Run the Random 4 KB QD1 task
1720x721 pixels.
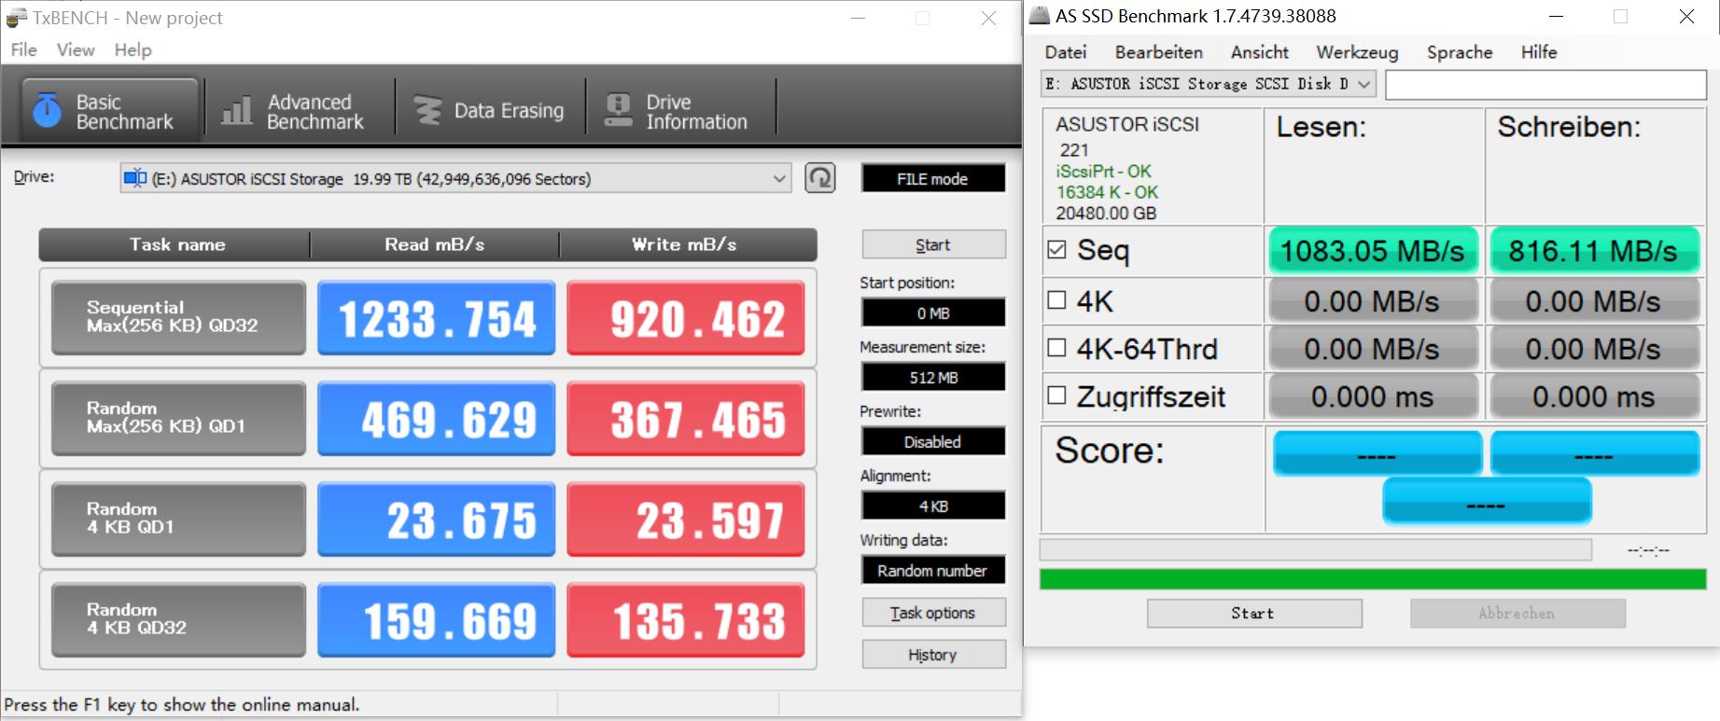tap(178, 519)
